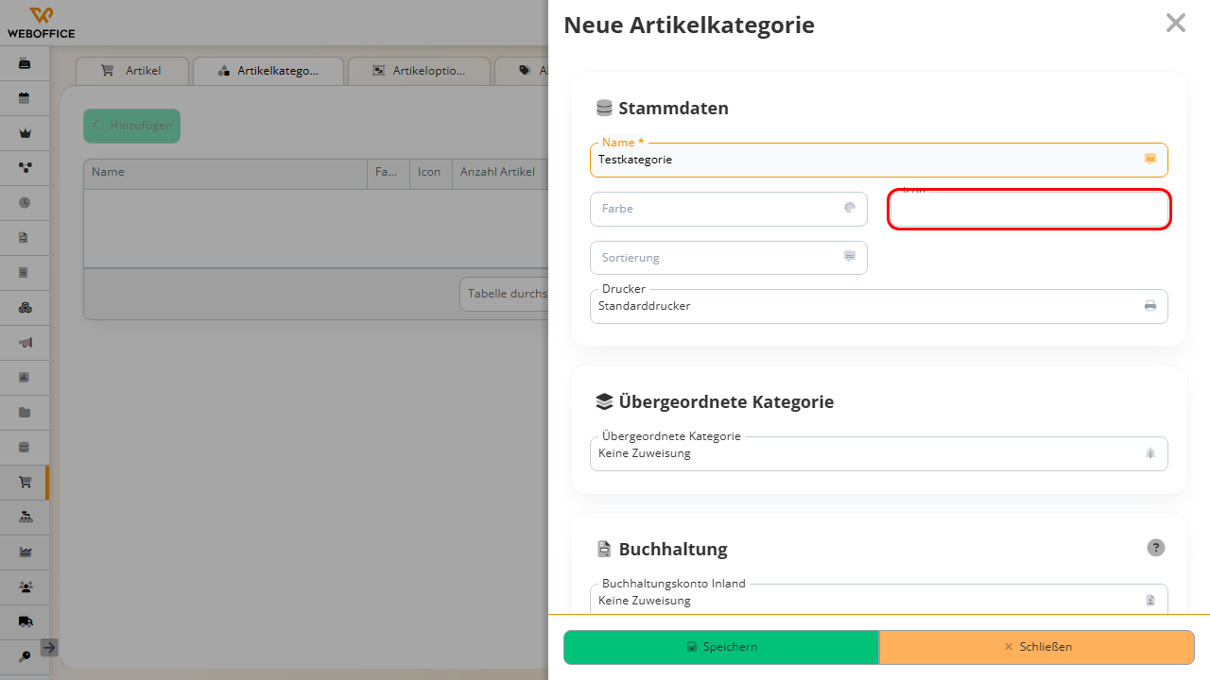
Task: Open the Übergeordnete Kategorie dropdown
Action: point(878,453)
